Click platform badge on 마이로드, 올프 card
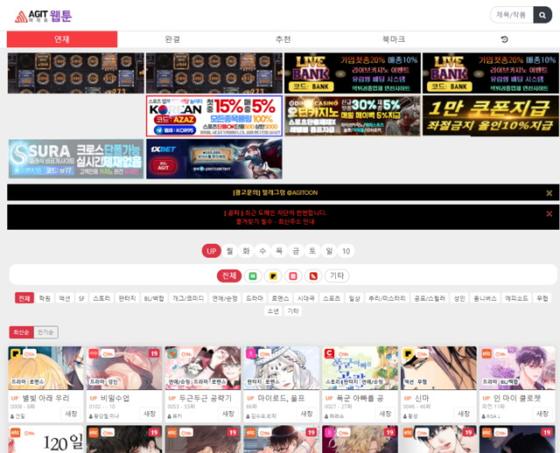Screen dimensions: 560x453 click(x=251, y=353)
